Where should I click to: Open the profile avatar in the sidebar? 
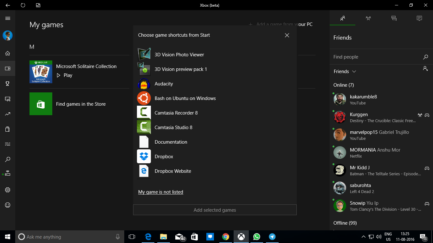(x=8, y=35)
